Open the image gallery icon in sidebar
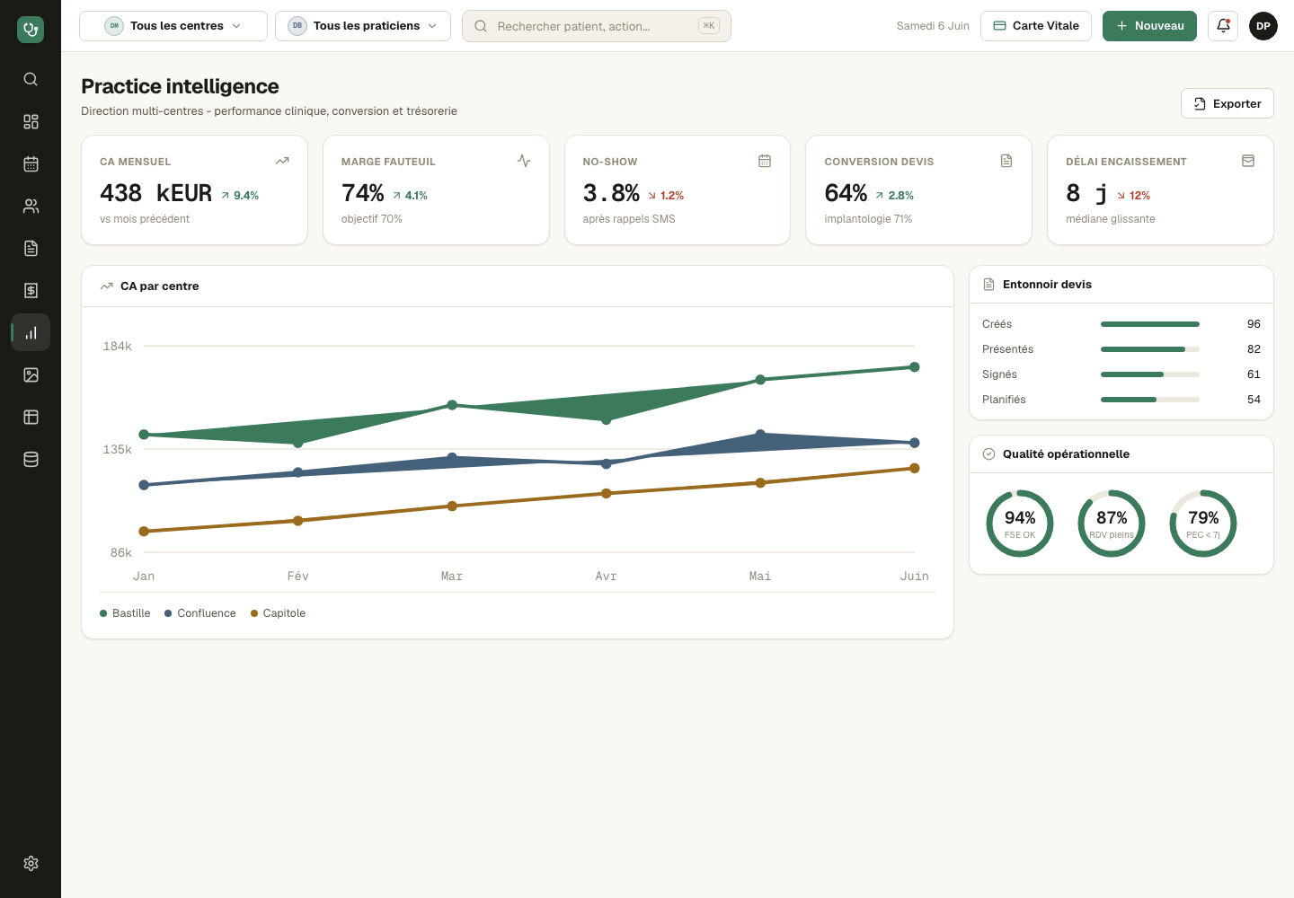This screenshot has height=898, width=1294. click(x=31, y=374)
